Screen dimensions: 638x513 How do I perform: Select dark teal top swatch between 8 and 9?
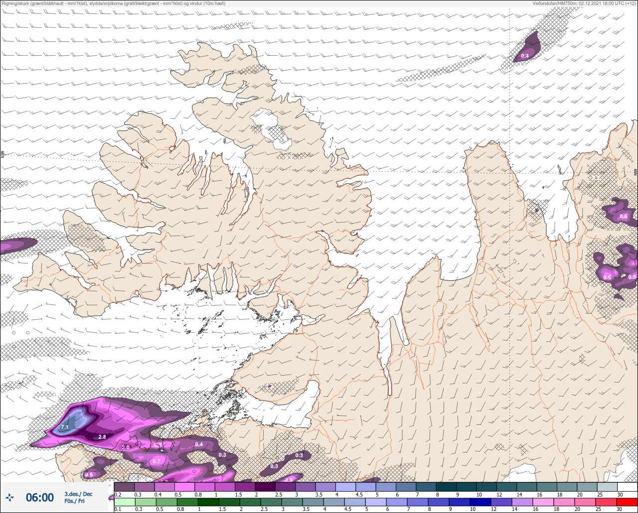446,487
